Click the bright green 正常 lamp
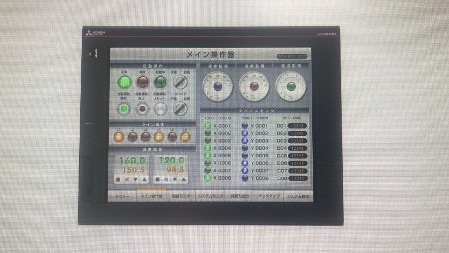The image size is (449, 253). point(125,82)
